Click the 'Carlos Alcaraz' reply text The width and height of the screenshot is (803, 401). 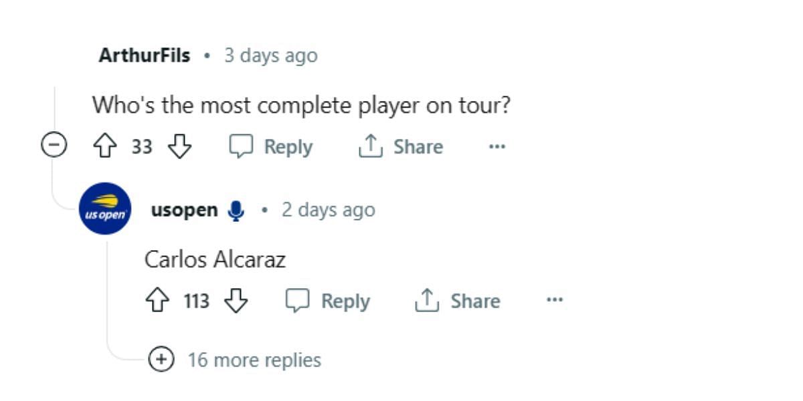215,259
